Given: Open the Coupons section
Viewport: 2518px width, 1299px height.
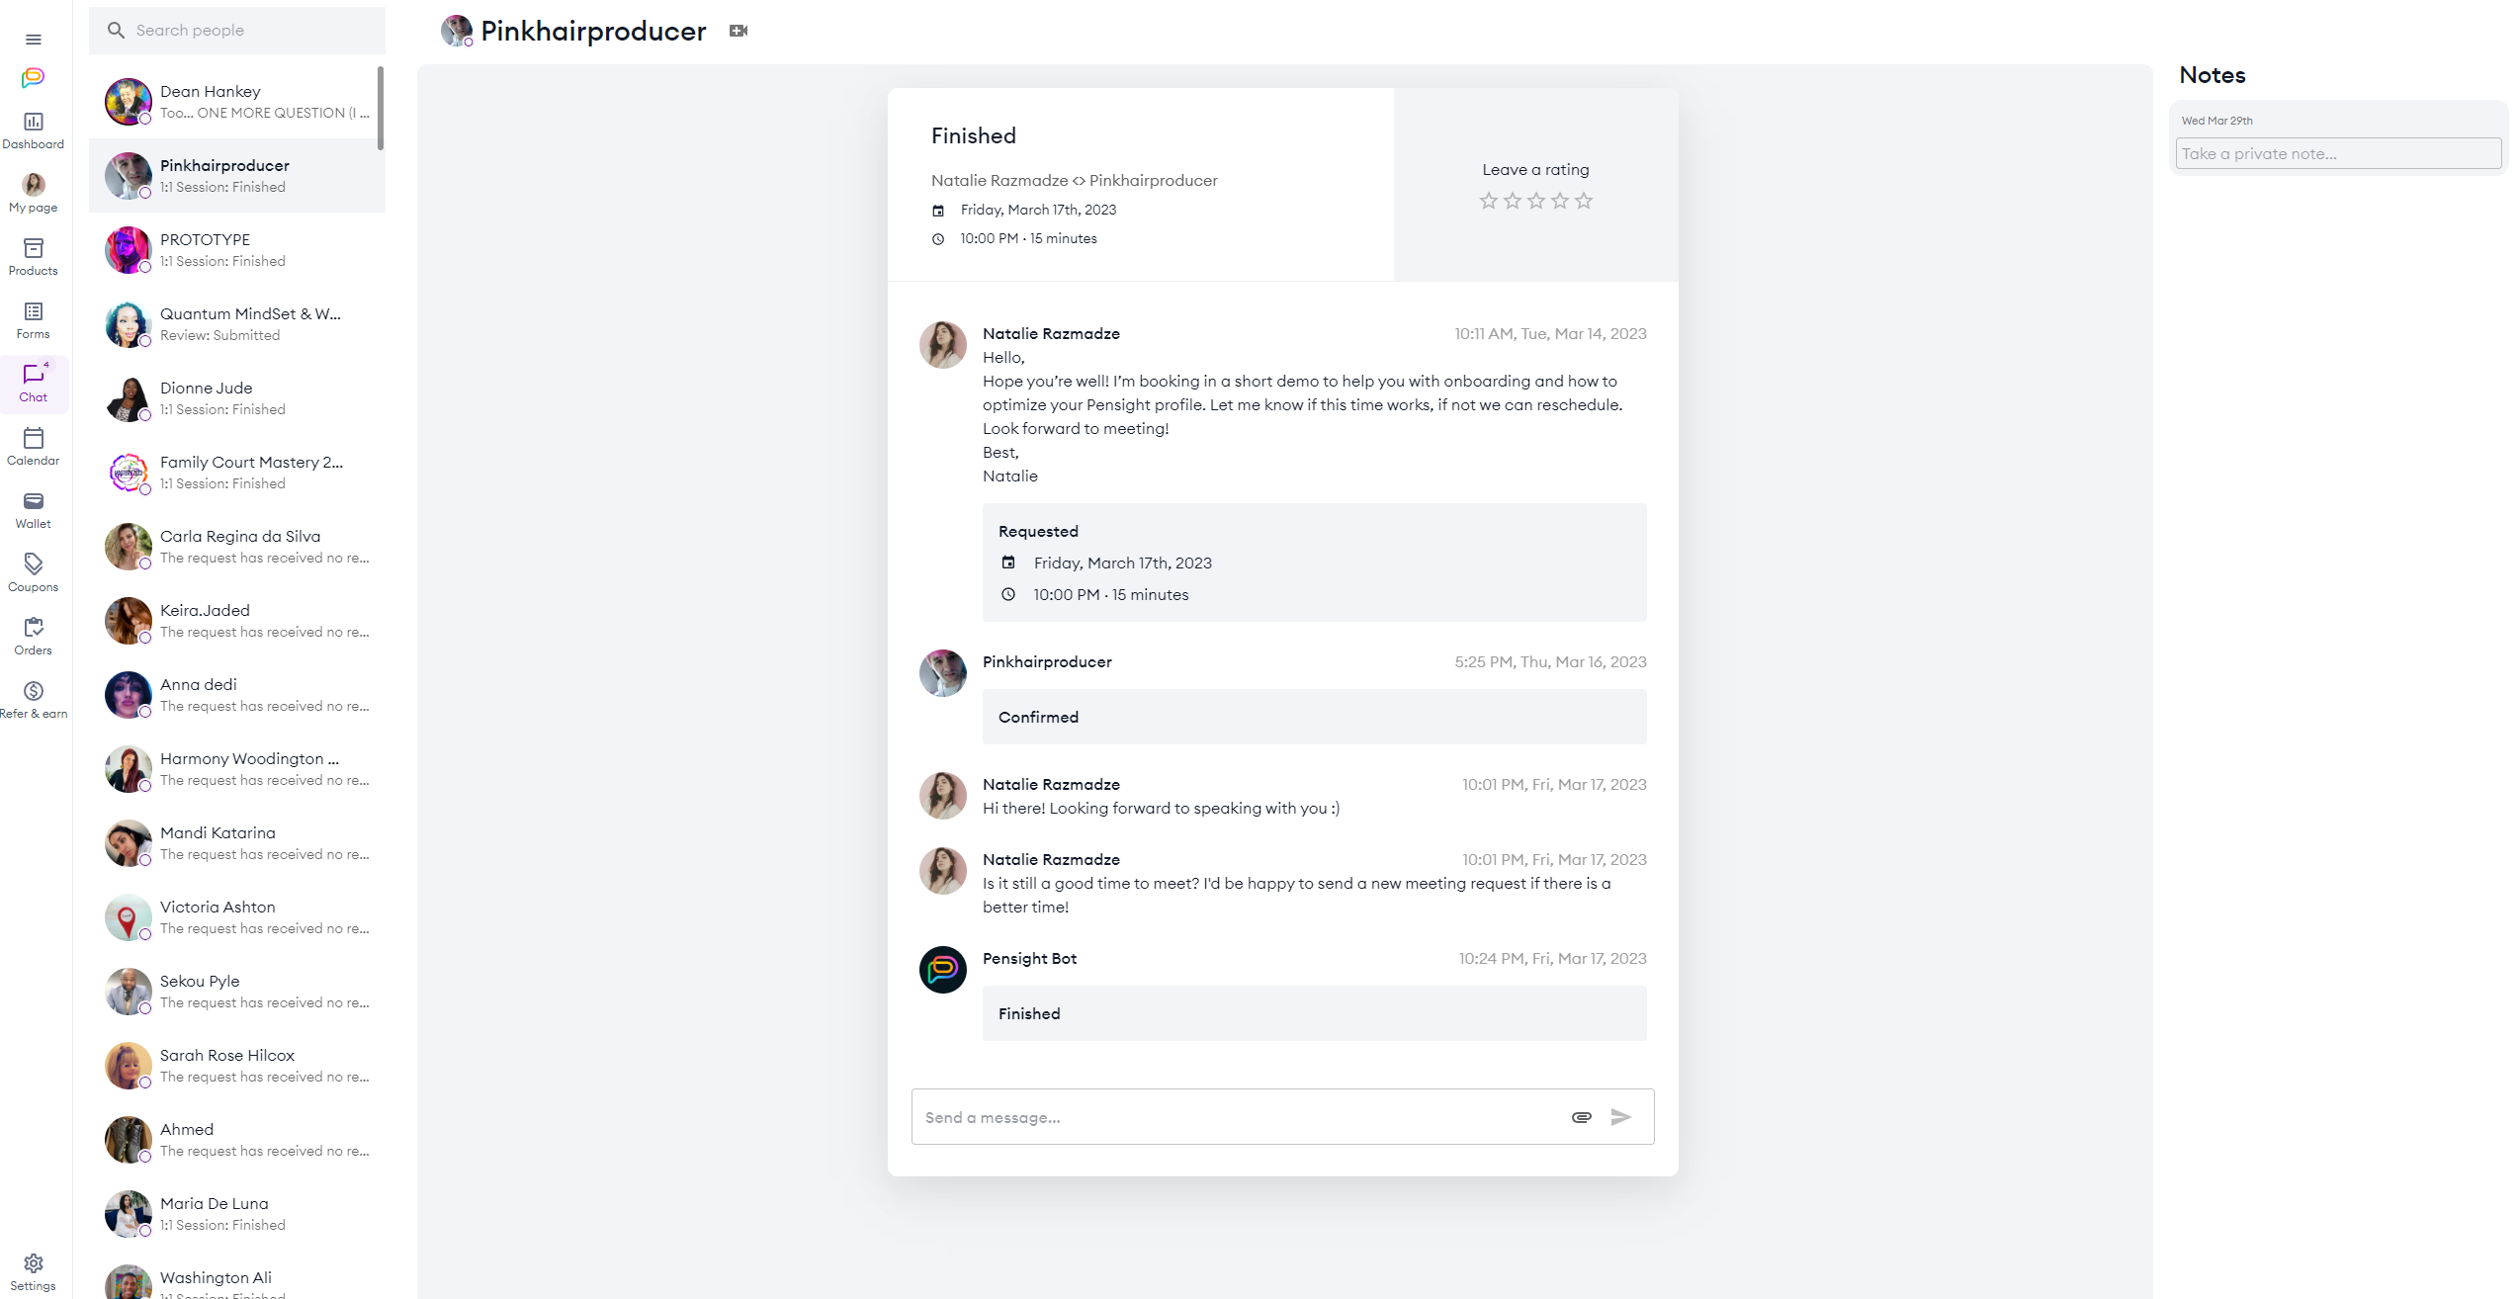Looking at the screenshot, I should point(34,573).
